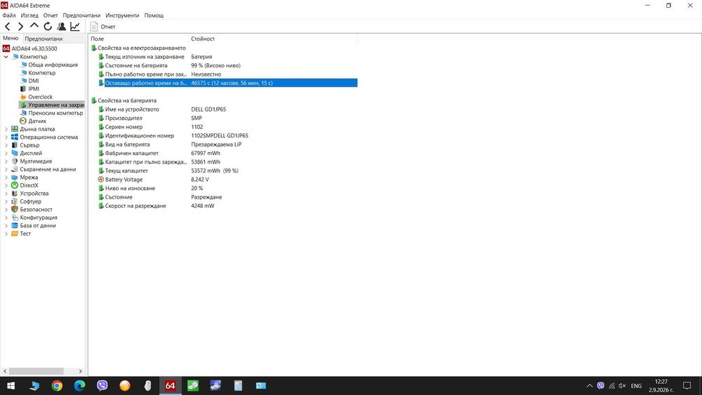Click the База от данни icon

pos(15,226)
